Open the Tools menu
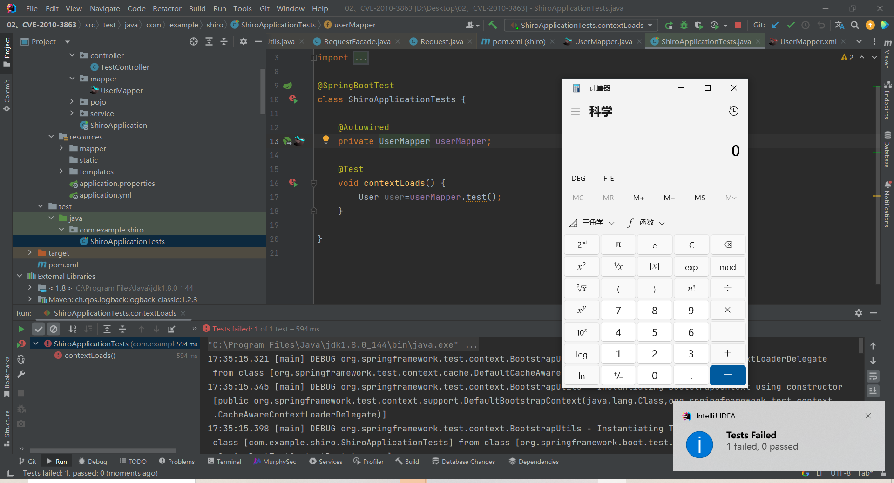Screen dimensions: 894x483 coord(242,8)
